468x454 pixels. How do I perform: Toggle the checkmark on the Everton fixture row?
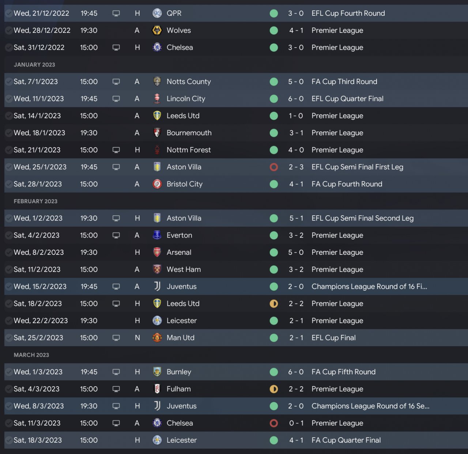[9, 235]
